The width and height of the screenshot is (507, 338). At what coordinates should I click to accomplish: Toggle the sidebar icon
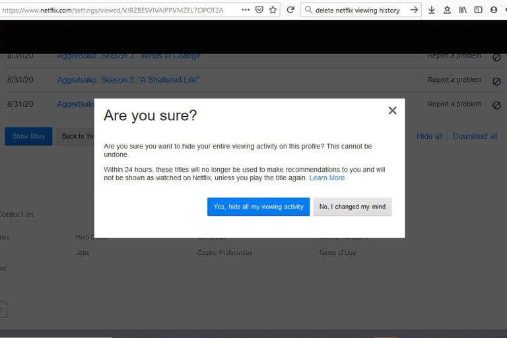(x=478, y=10)
